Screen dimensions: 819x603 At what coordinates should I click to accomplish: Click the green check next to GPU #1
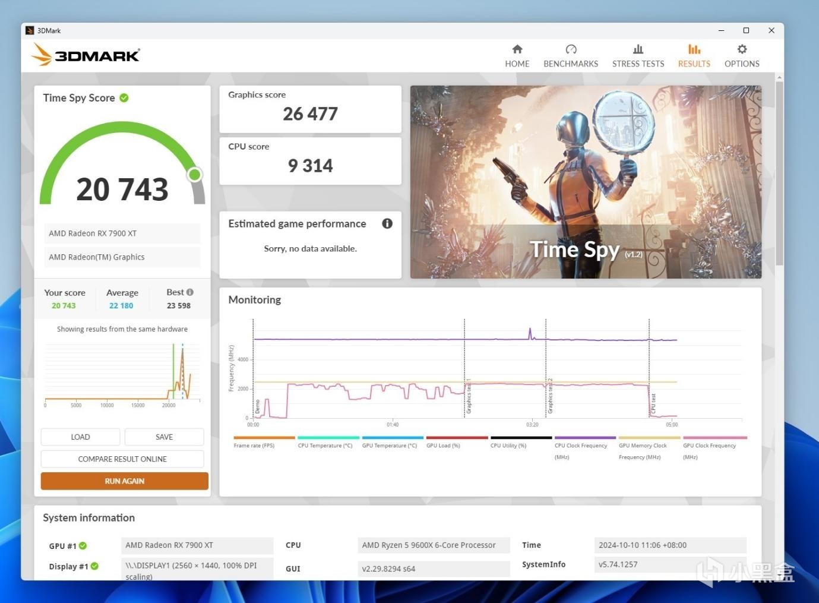pyautogui.click(x=83, y=545)
